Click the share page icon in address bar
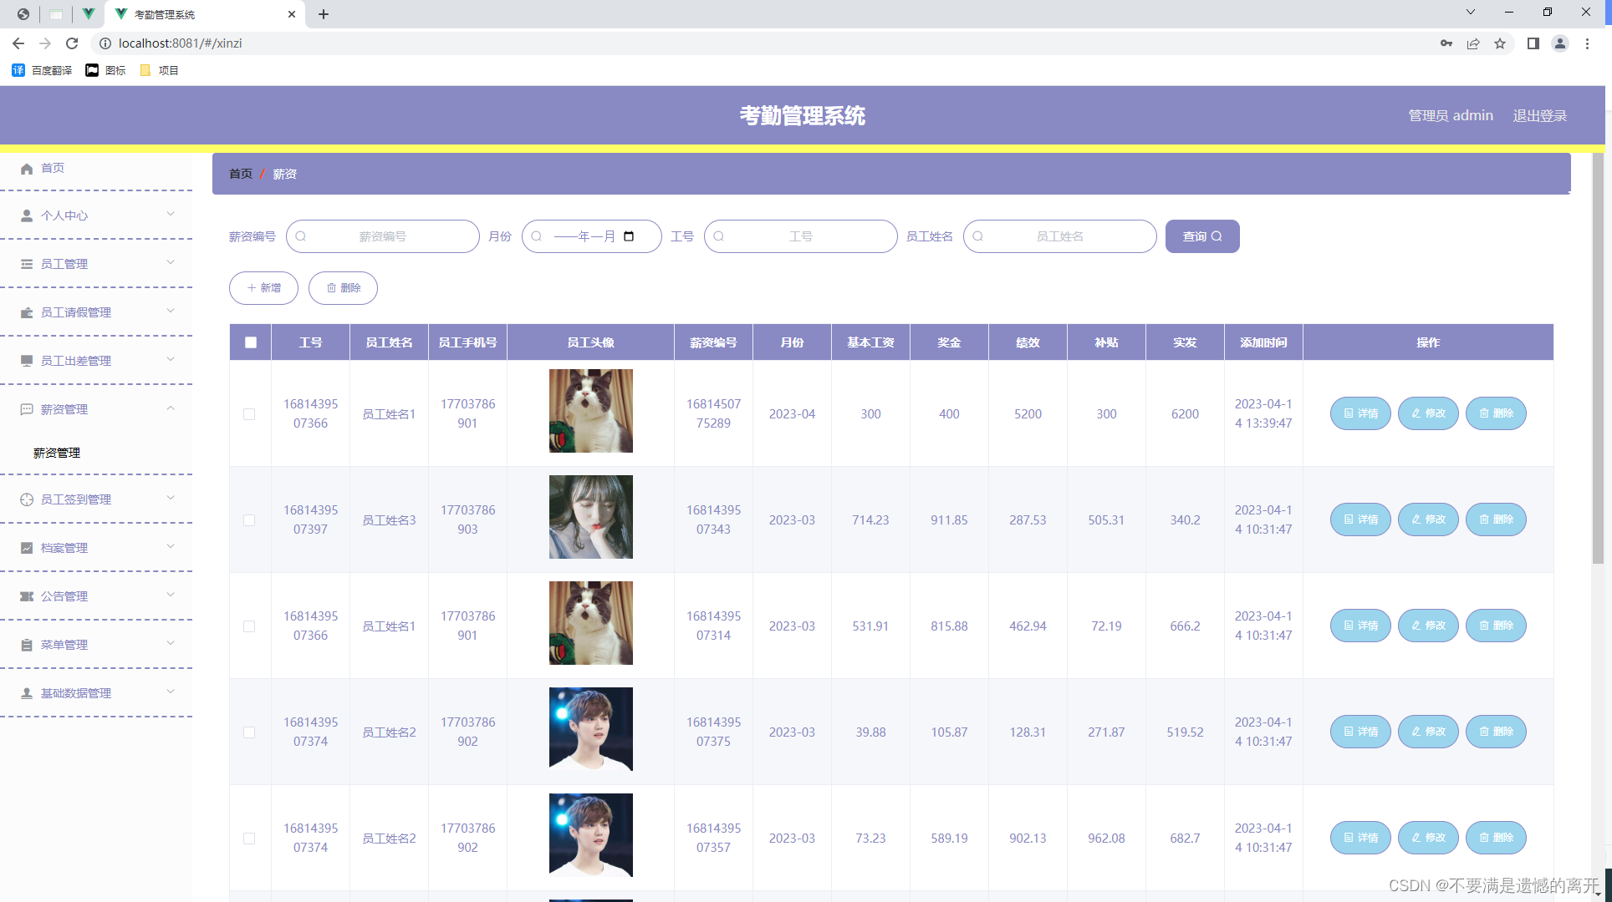1612x902 pixels. [1473, 43]
